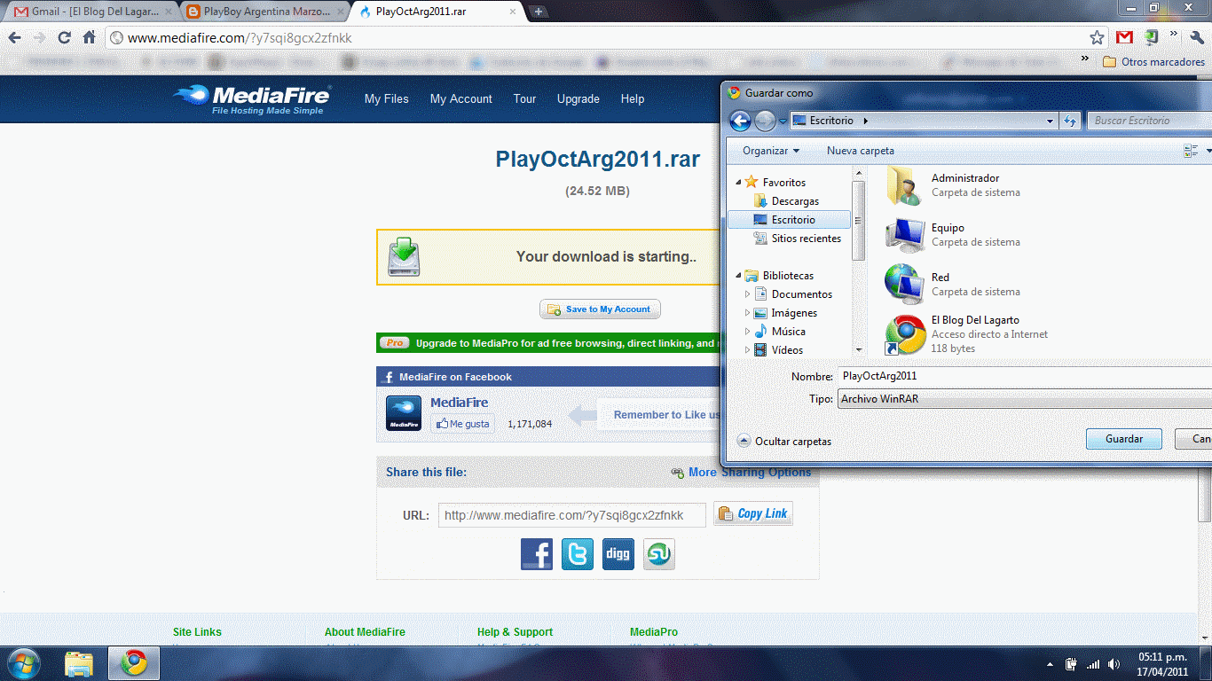Open Windows Explorer from the taskbar
Screen dimensions: 1212x681
click(x=79, y=663)
